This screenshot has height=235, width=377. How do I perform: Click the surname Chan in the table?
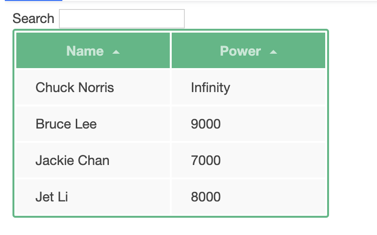point(95,160)
